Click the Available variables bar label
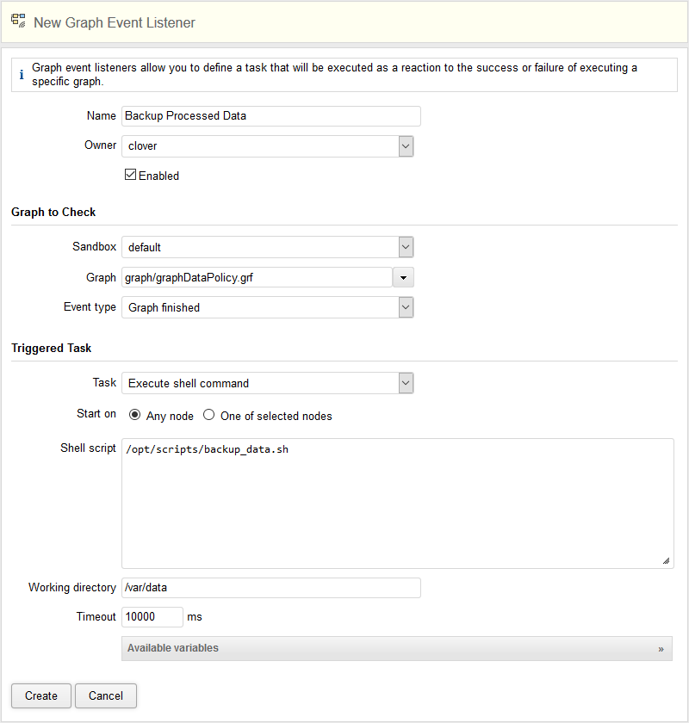 (173, 648)
